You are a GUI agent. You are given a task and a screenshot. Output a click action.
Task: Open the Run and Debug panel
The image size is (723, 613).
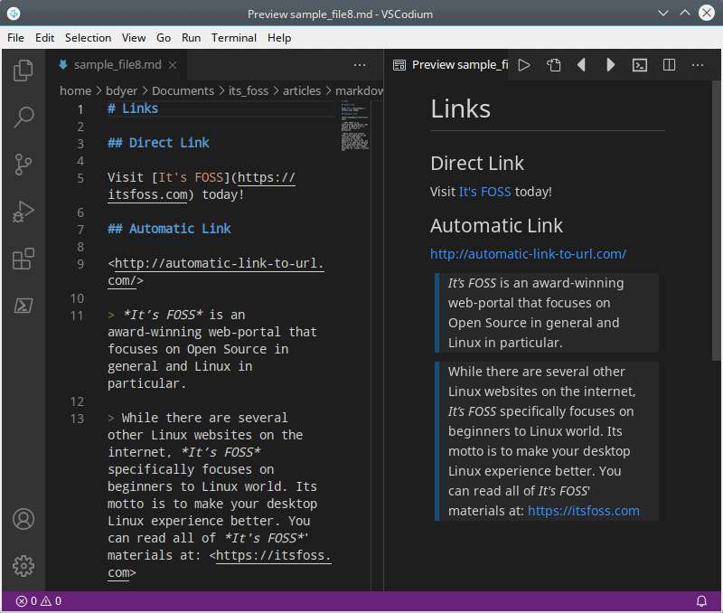click(x=23, y=211)
